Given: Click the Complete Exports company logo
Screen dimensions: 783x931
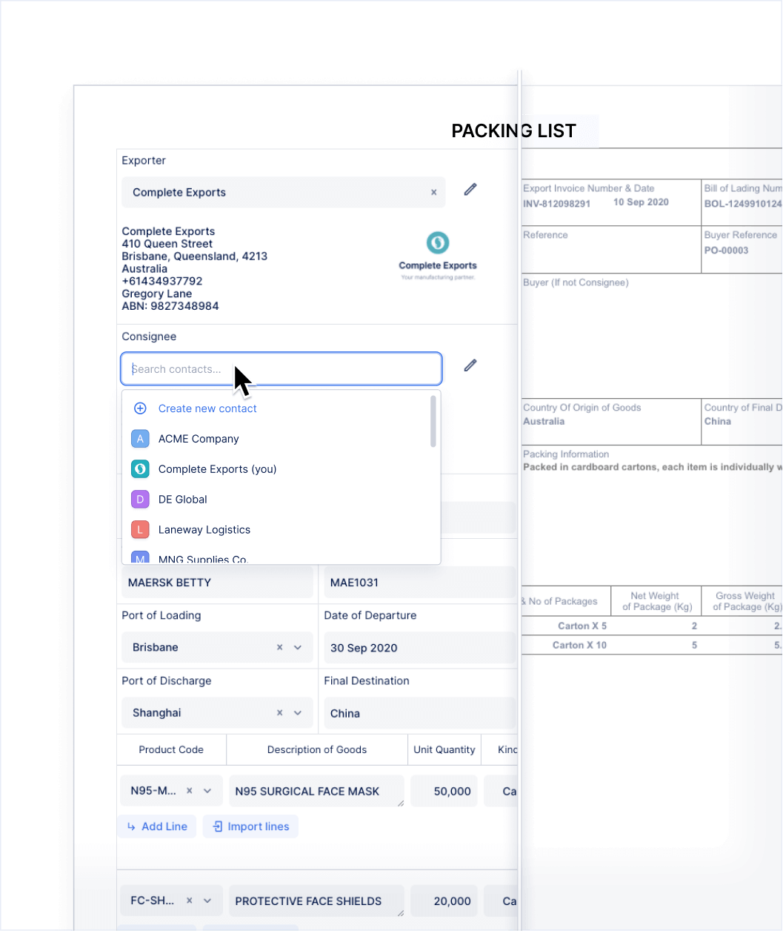Looking at the screenshot, I should [437, 242].
